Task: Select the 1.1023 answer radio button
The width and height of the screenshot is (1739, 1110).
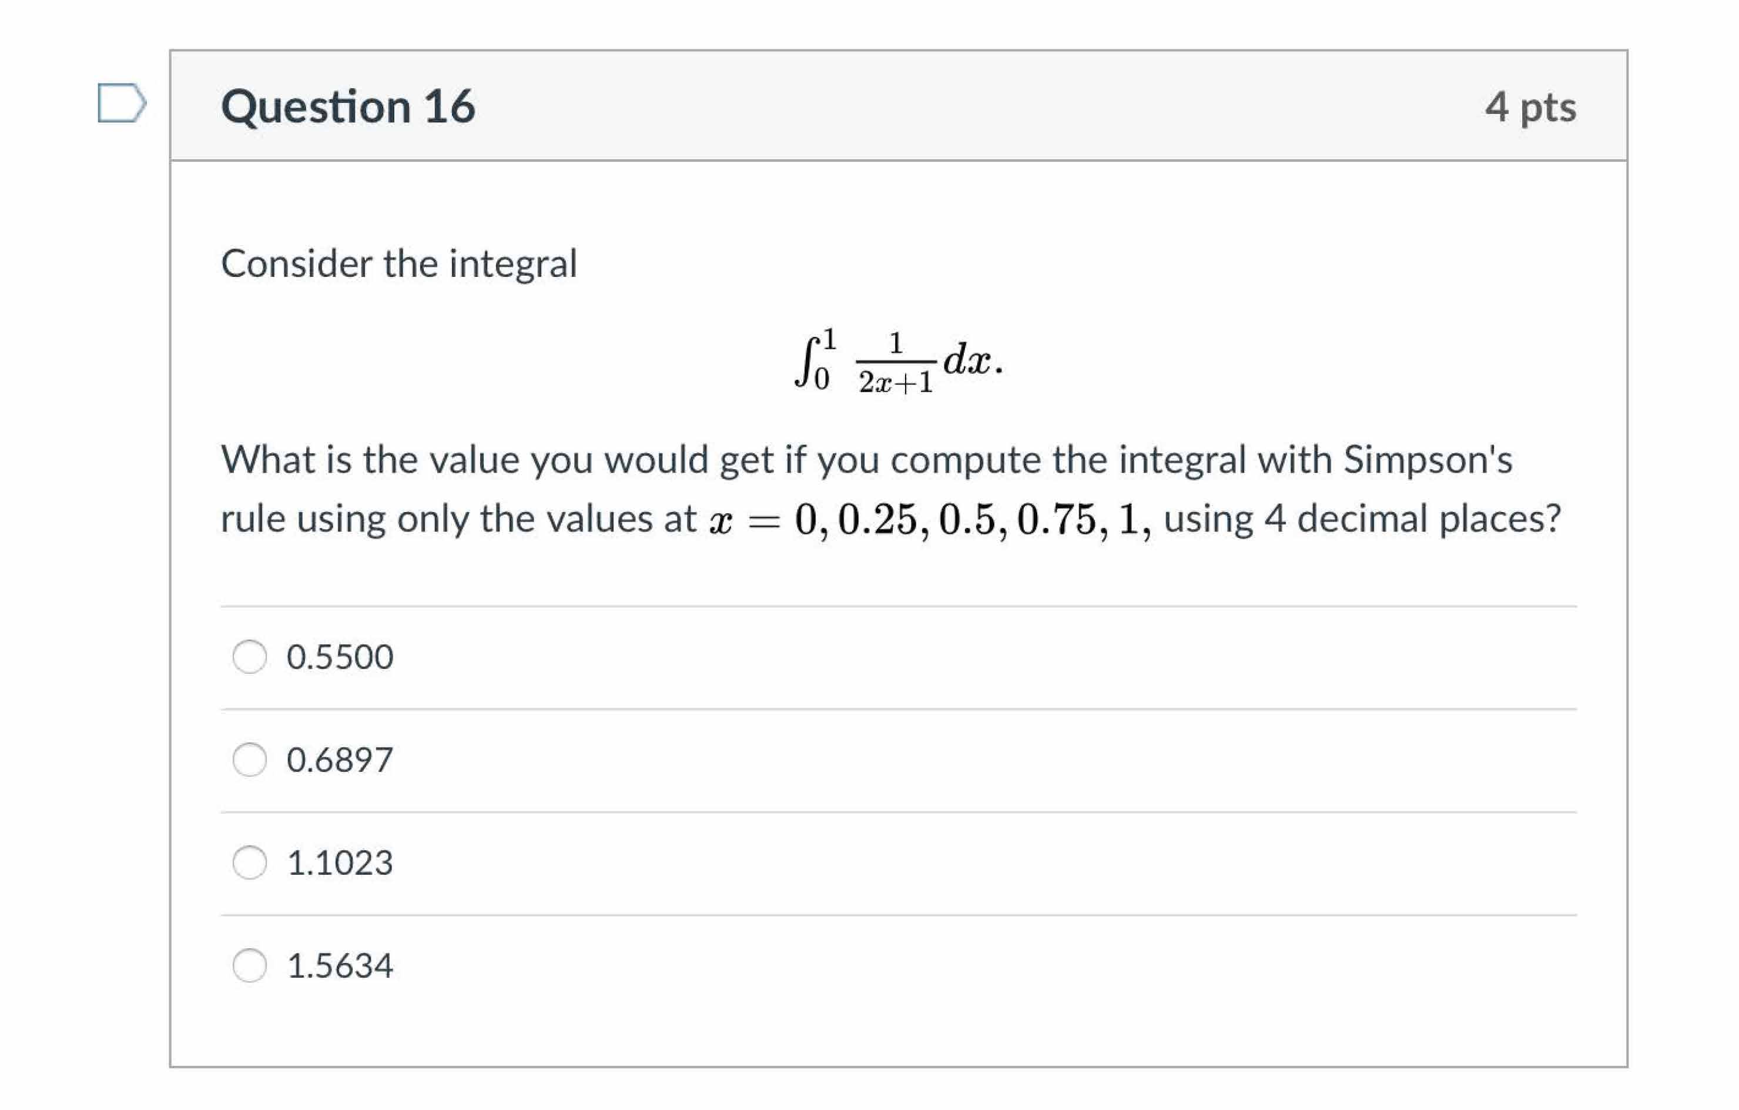Action: (249, 861)
